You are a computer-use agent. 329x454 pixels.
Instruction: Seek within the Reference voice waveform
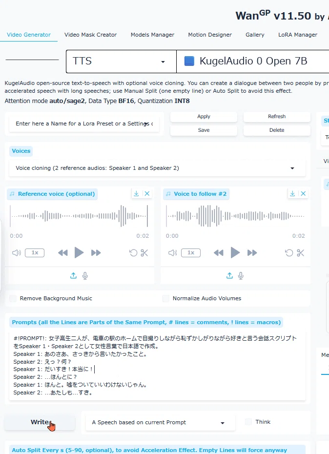pos(79,216)
